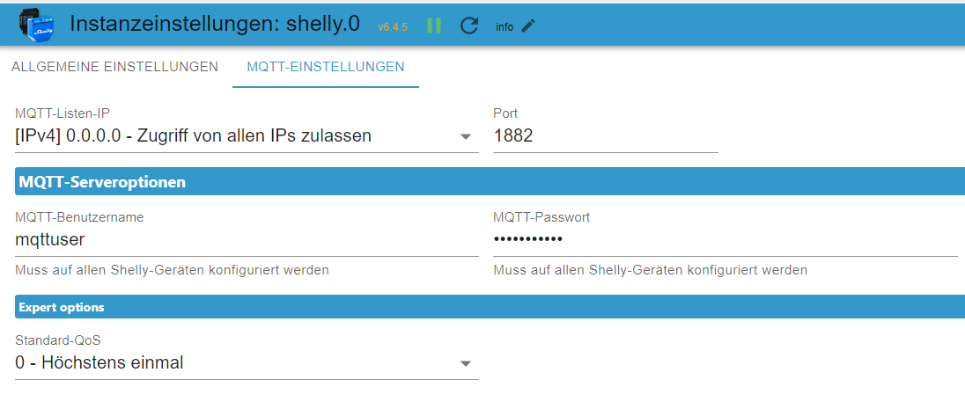The image size is (965, 402).
Task: Click the info log level label
Action: coord(505,26)
